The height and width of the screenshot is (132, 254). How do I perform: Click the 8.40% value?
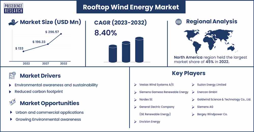pos(105,33)
